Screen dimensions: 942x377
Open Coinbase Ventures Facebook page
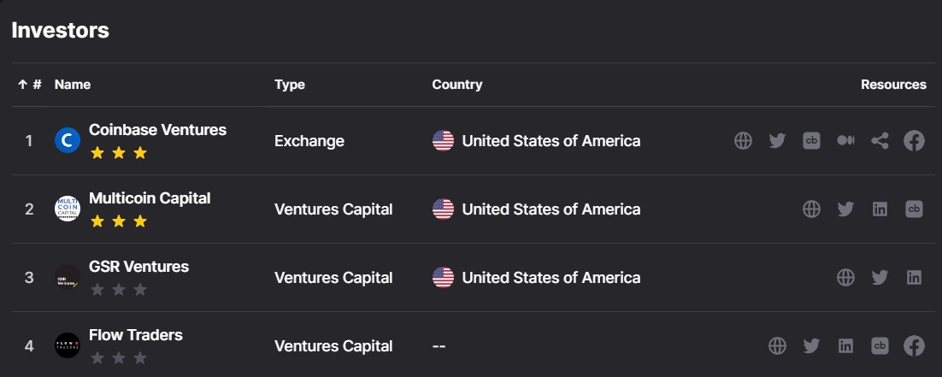(914, 141)
